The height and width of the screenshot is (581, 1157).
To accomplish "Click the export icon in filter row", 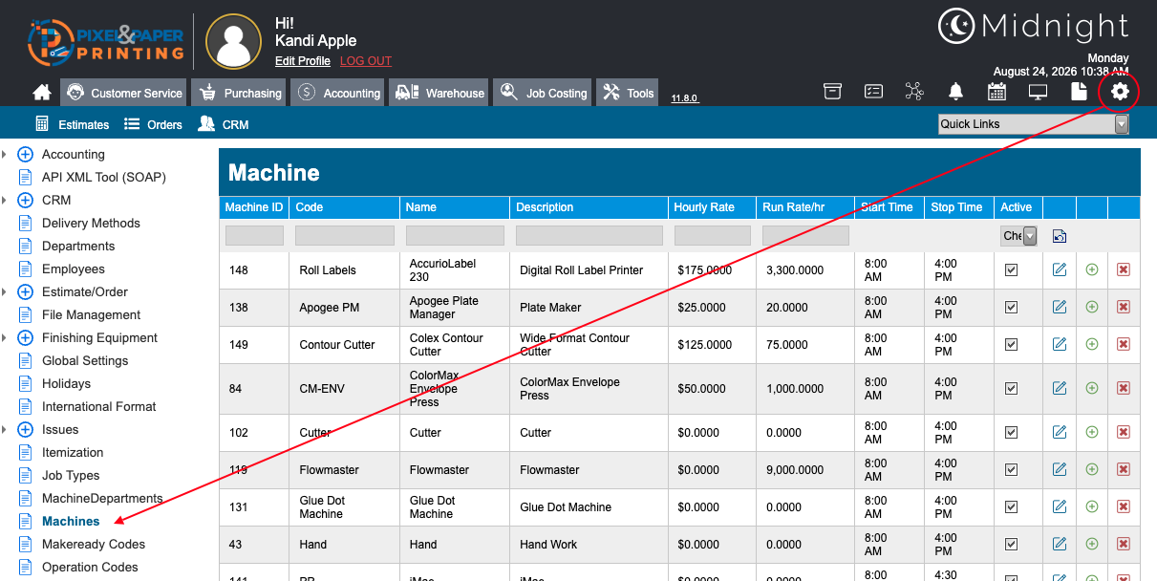I will (x=1060, y=236).
